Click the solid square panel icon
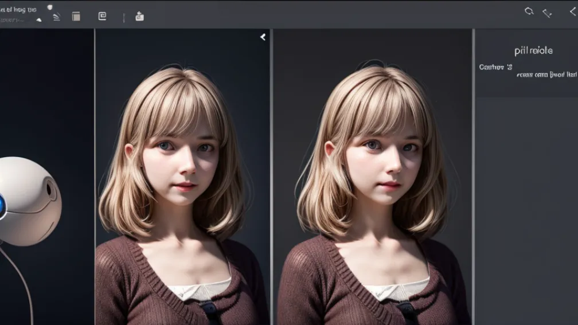This screenshot has height=325, width=578. tap(76, 17)
